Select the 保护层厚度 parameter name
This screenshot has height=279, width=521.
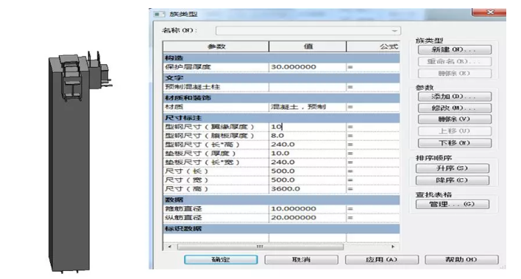(188, 67)
